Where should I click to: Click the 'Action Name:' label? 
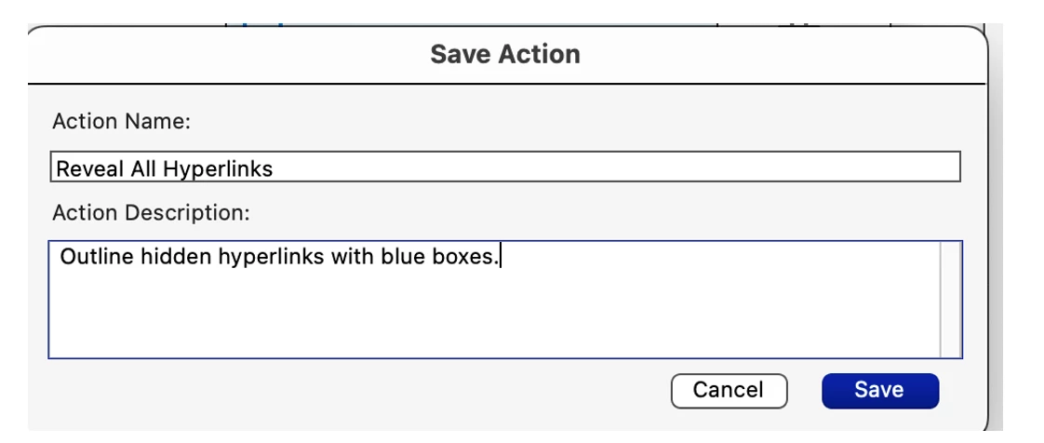(122, 122)
